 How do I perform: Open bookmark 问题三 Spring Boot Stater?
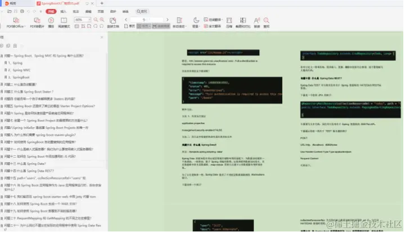[29, 92]
